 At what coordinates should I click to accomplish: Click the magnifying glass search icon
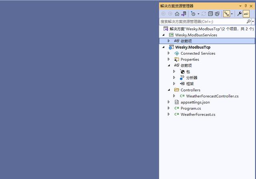[x=248, y=21]
